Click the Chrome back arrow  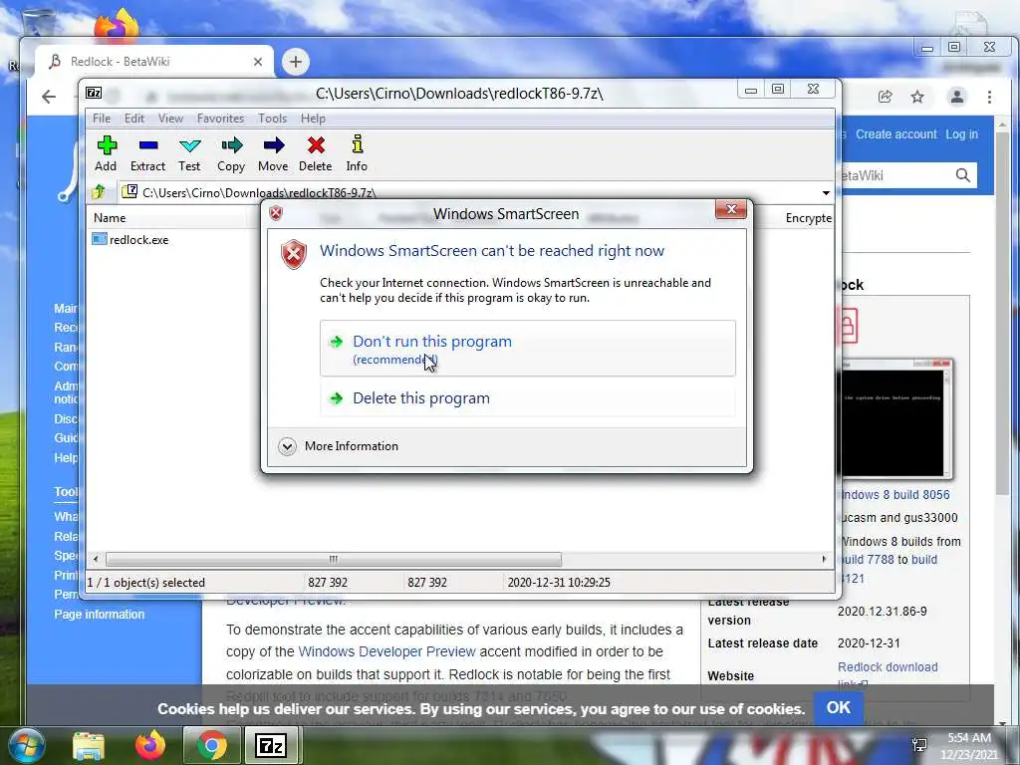coord(49,97)
